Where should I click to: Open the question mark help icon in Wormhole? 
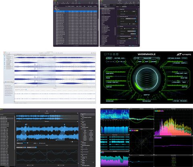[108, 54]
